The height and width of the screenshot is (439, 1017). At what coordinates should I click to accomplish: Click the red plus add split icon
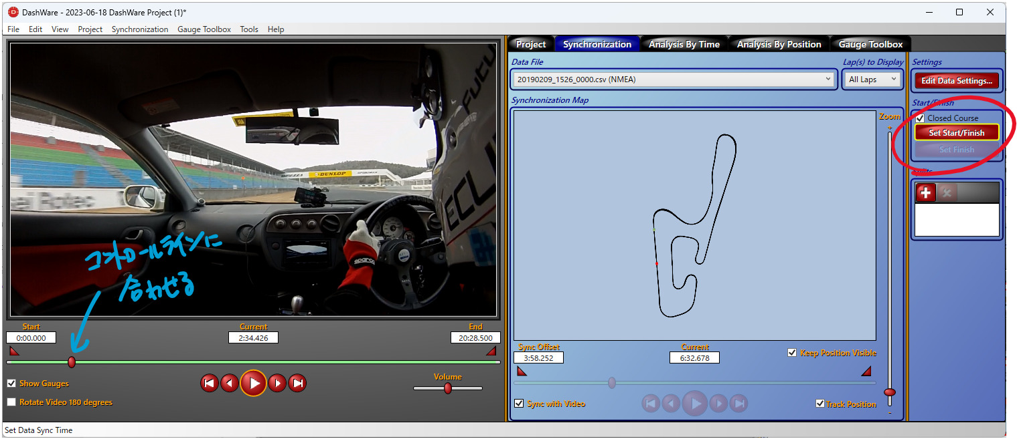(925, 193)
